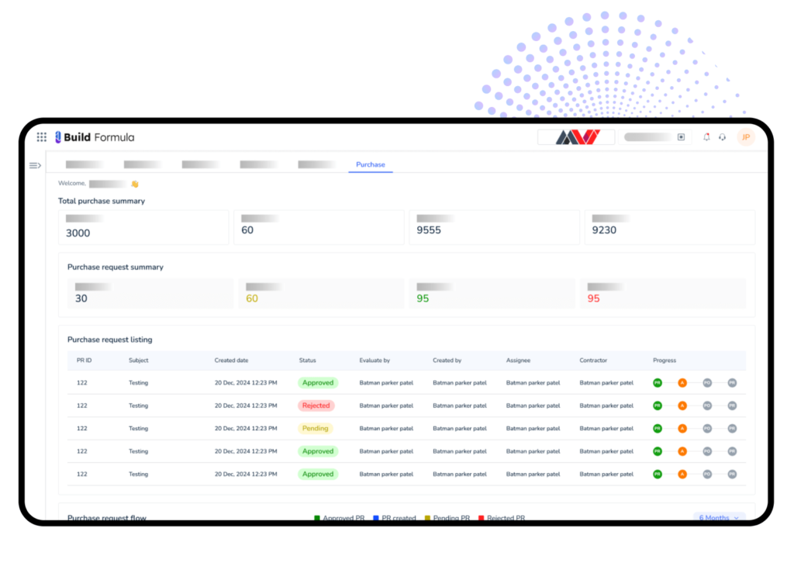Switch to the Purchase tab

pos(370,164)
